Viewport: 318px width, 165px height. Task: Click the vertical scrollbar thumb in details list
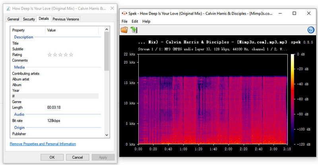tap(107, 51)
